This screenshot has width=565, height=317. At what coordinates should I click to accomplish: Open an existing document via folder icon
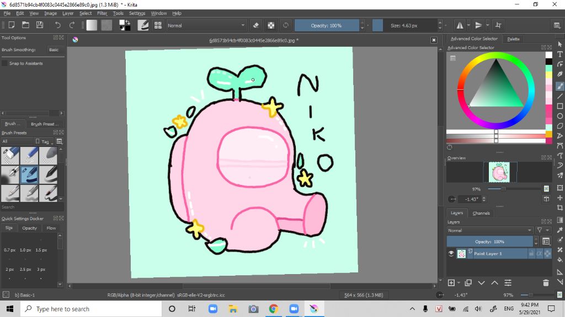pos(25,25)
